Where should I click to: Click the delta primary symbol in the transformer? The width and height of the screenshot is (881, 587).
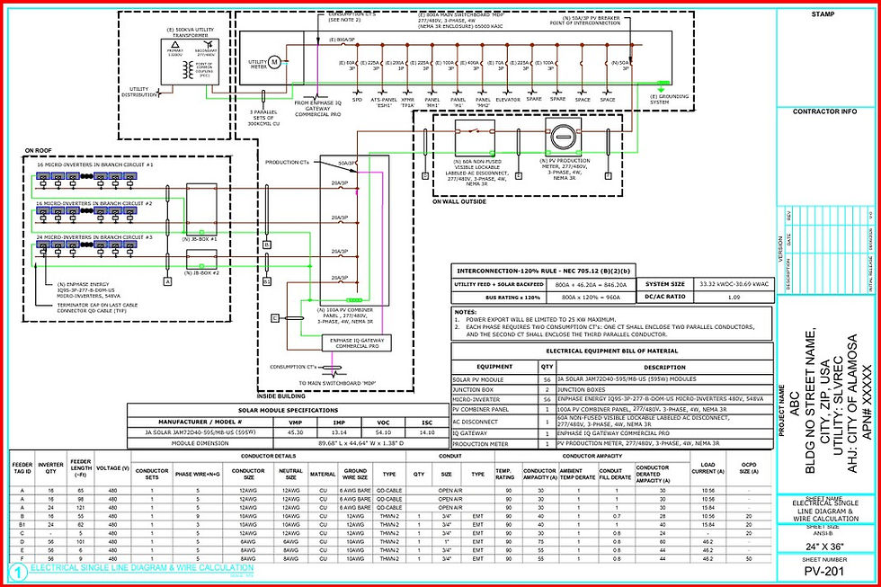[175, 44]
